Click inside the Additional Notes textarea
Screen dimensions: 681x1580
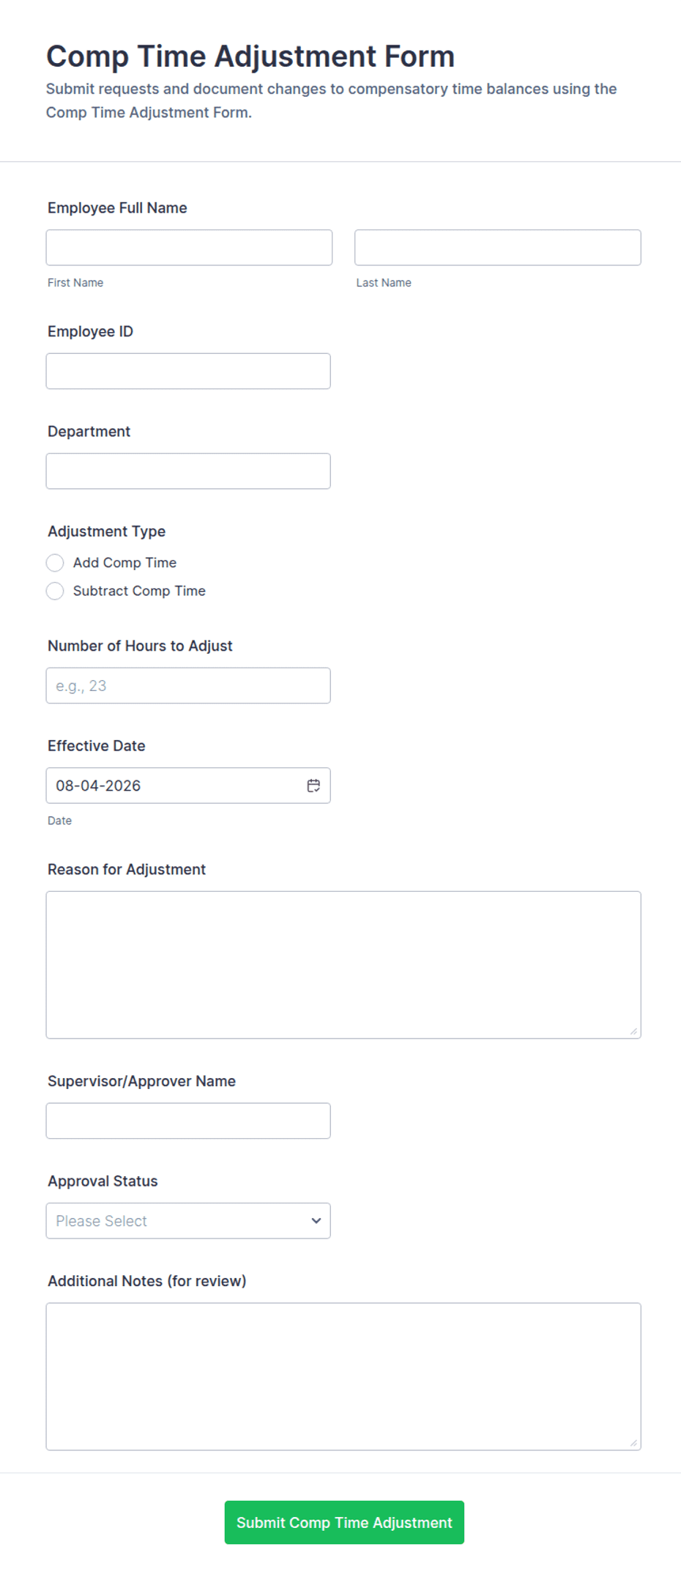point(343,1377)
